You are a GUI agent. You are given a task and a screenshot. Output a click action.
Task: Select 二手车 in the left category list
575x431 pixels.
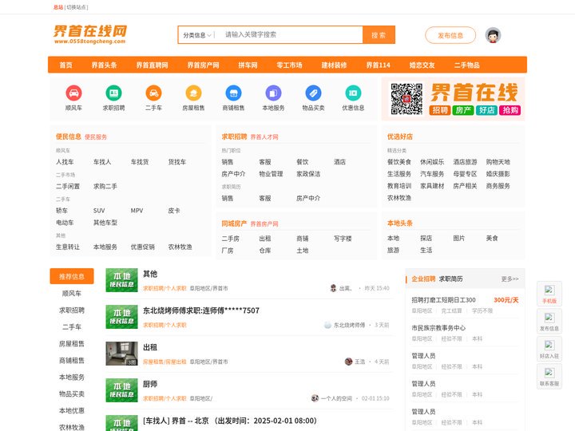point(72,327)
